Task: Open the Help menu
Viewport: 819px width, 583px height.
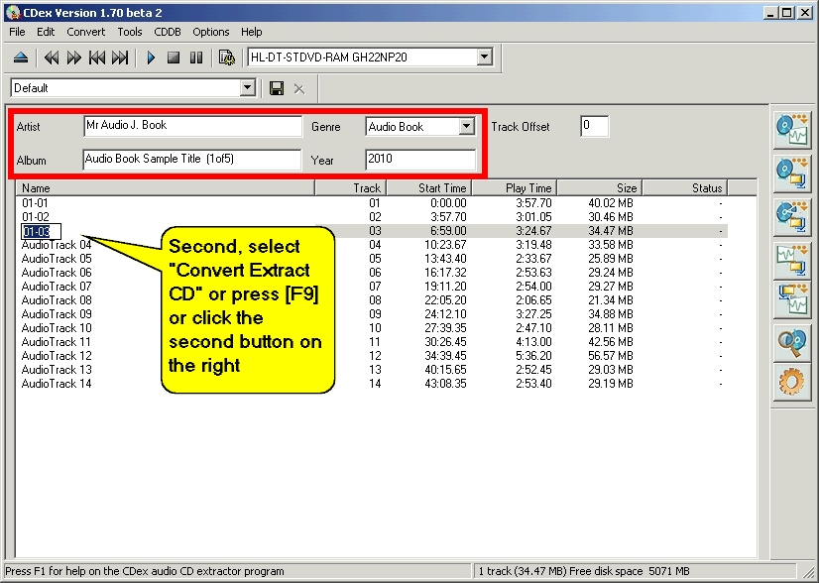Action: pos(251,32)
